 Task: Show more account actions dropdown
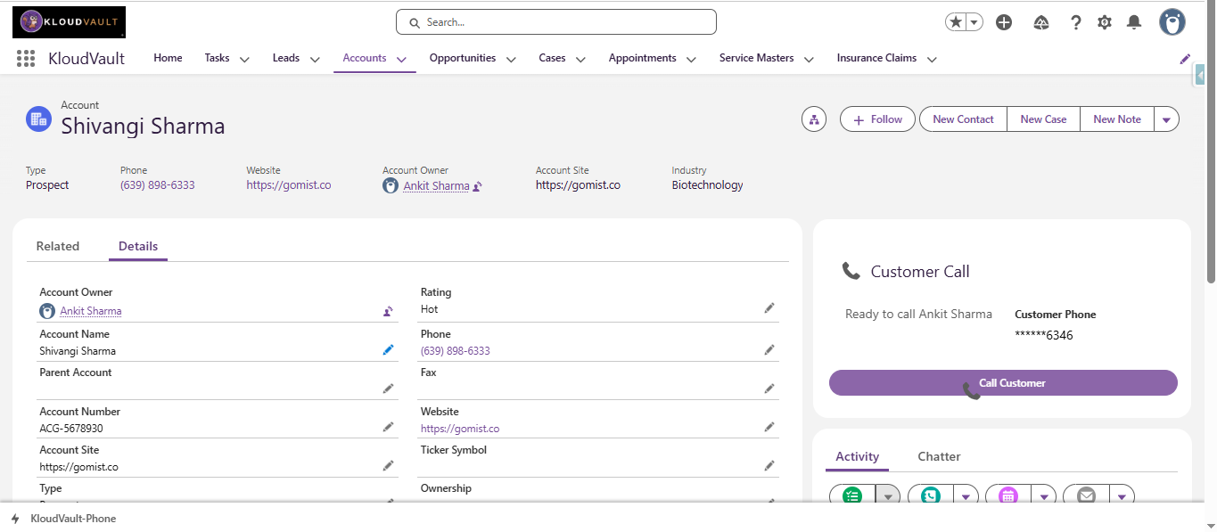click(x=1166, y=119)
